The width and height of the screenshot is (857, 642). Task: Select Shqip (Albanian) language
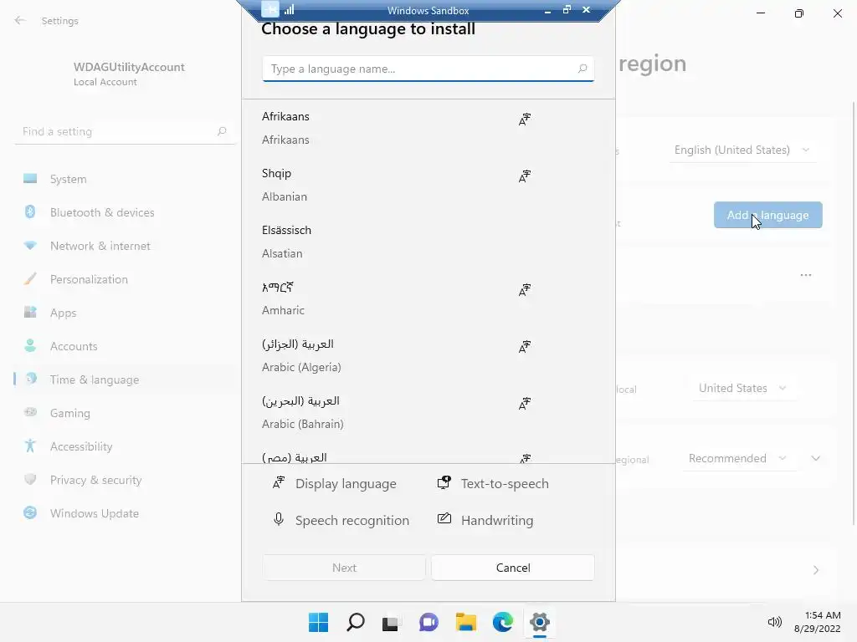click(x=428, y=185)
